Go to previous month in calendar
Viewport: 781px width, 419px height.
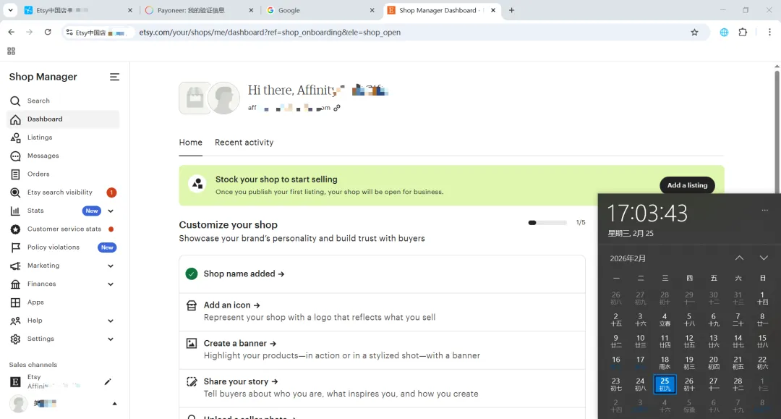(739, 258)
